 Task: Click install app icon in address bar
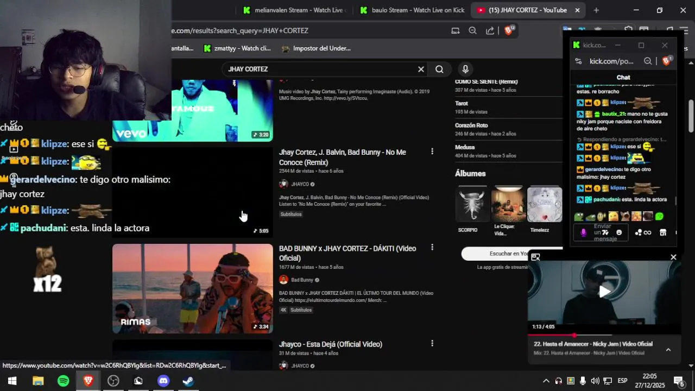[456, 31]
